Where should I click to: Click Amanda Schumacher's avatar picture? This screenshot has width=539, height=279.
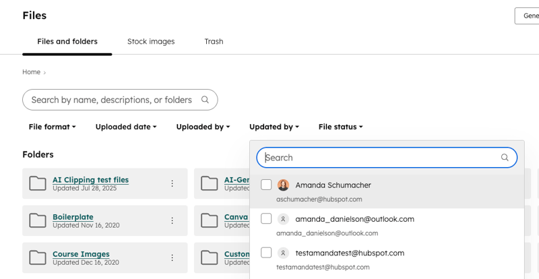[283, 185]
